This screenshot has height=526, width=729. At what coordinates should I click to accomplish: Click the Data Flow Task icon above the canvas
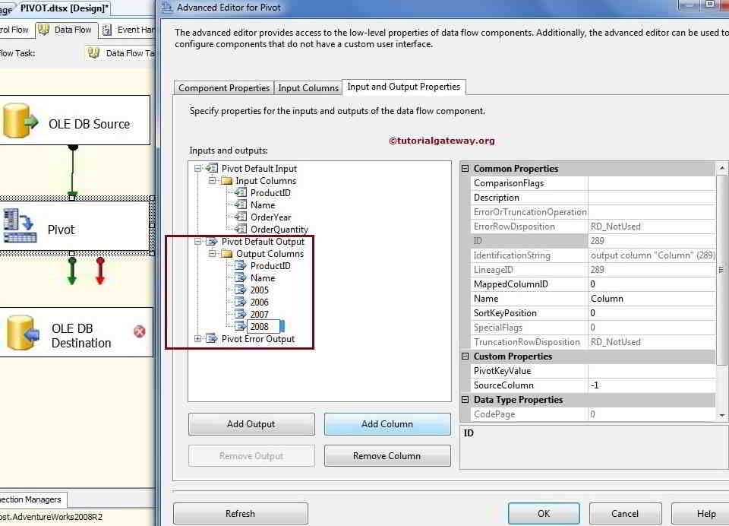tap(93, 53)
